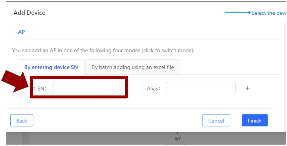Click the Alias: label
The image size is (287, 146).
154,89
